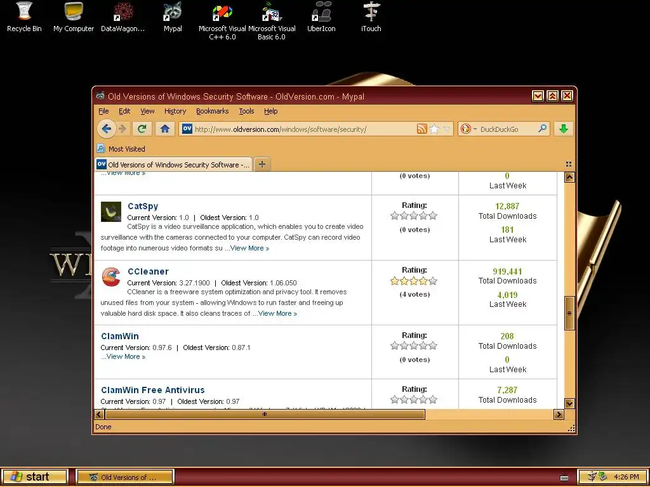
Task: Click the forward navigation arrow
Action: pyautogui.click(x=123, y=129)
